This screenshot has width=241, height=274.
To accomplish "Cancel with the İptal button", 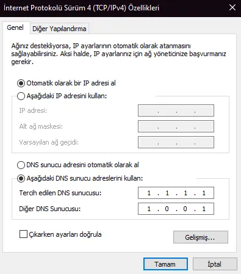I will [215, 264].
